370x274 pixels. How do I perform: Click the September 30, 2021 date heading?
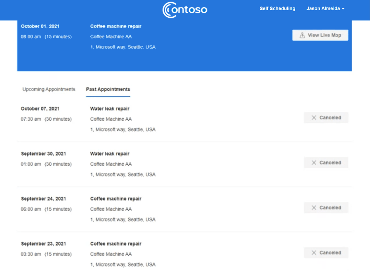43,154
